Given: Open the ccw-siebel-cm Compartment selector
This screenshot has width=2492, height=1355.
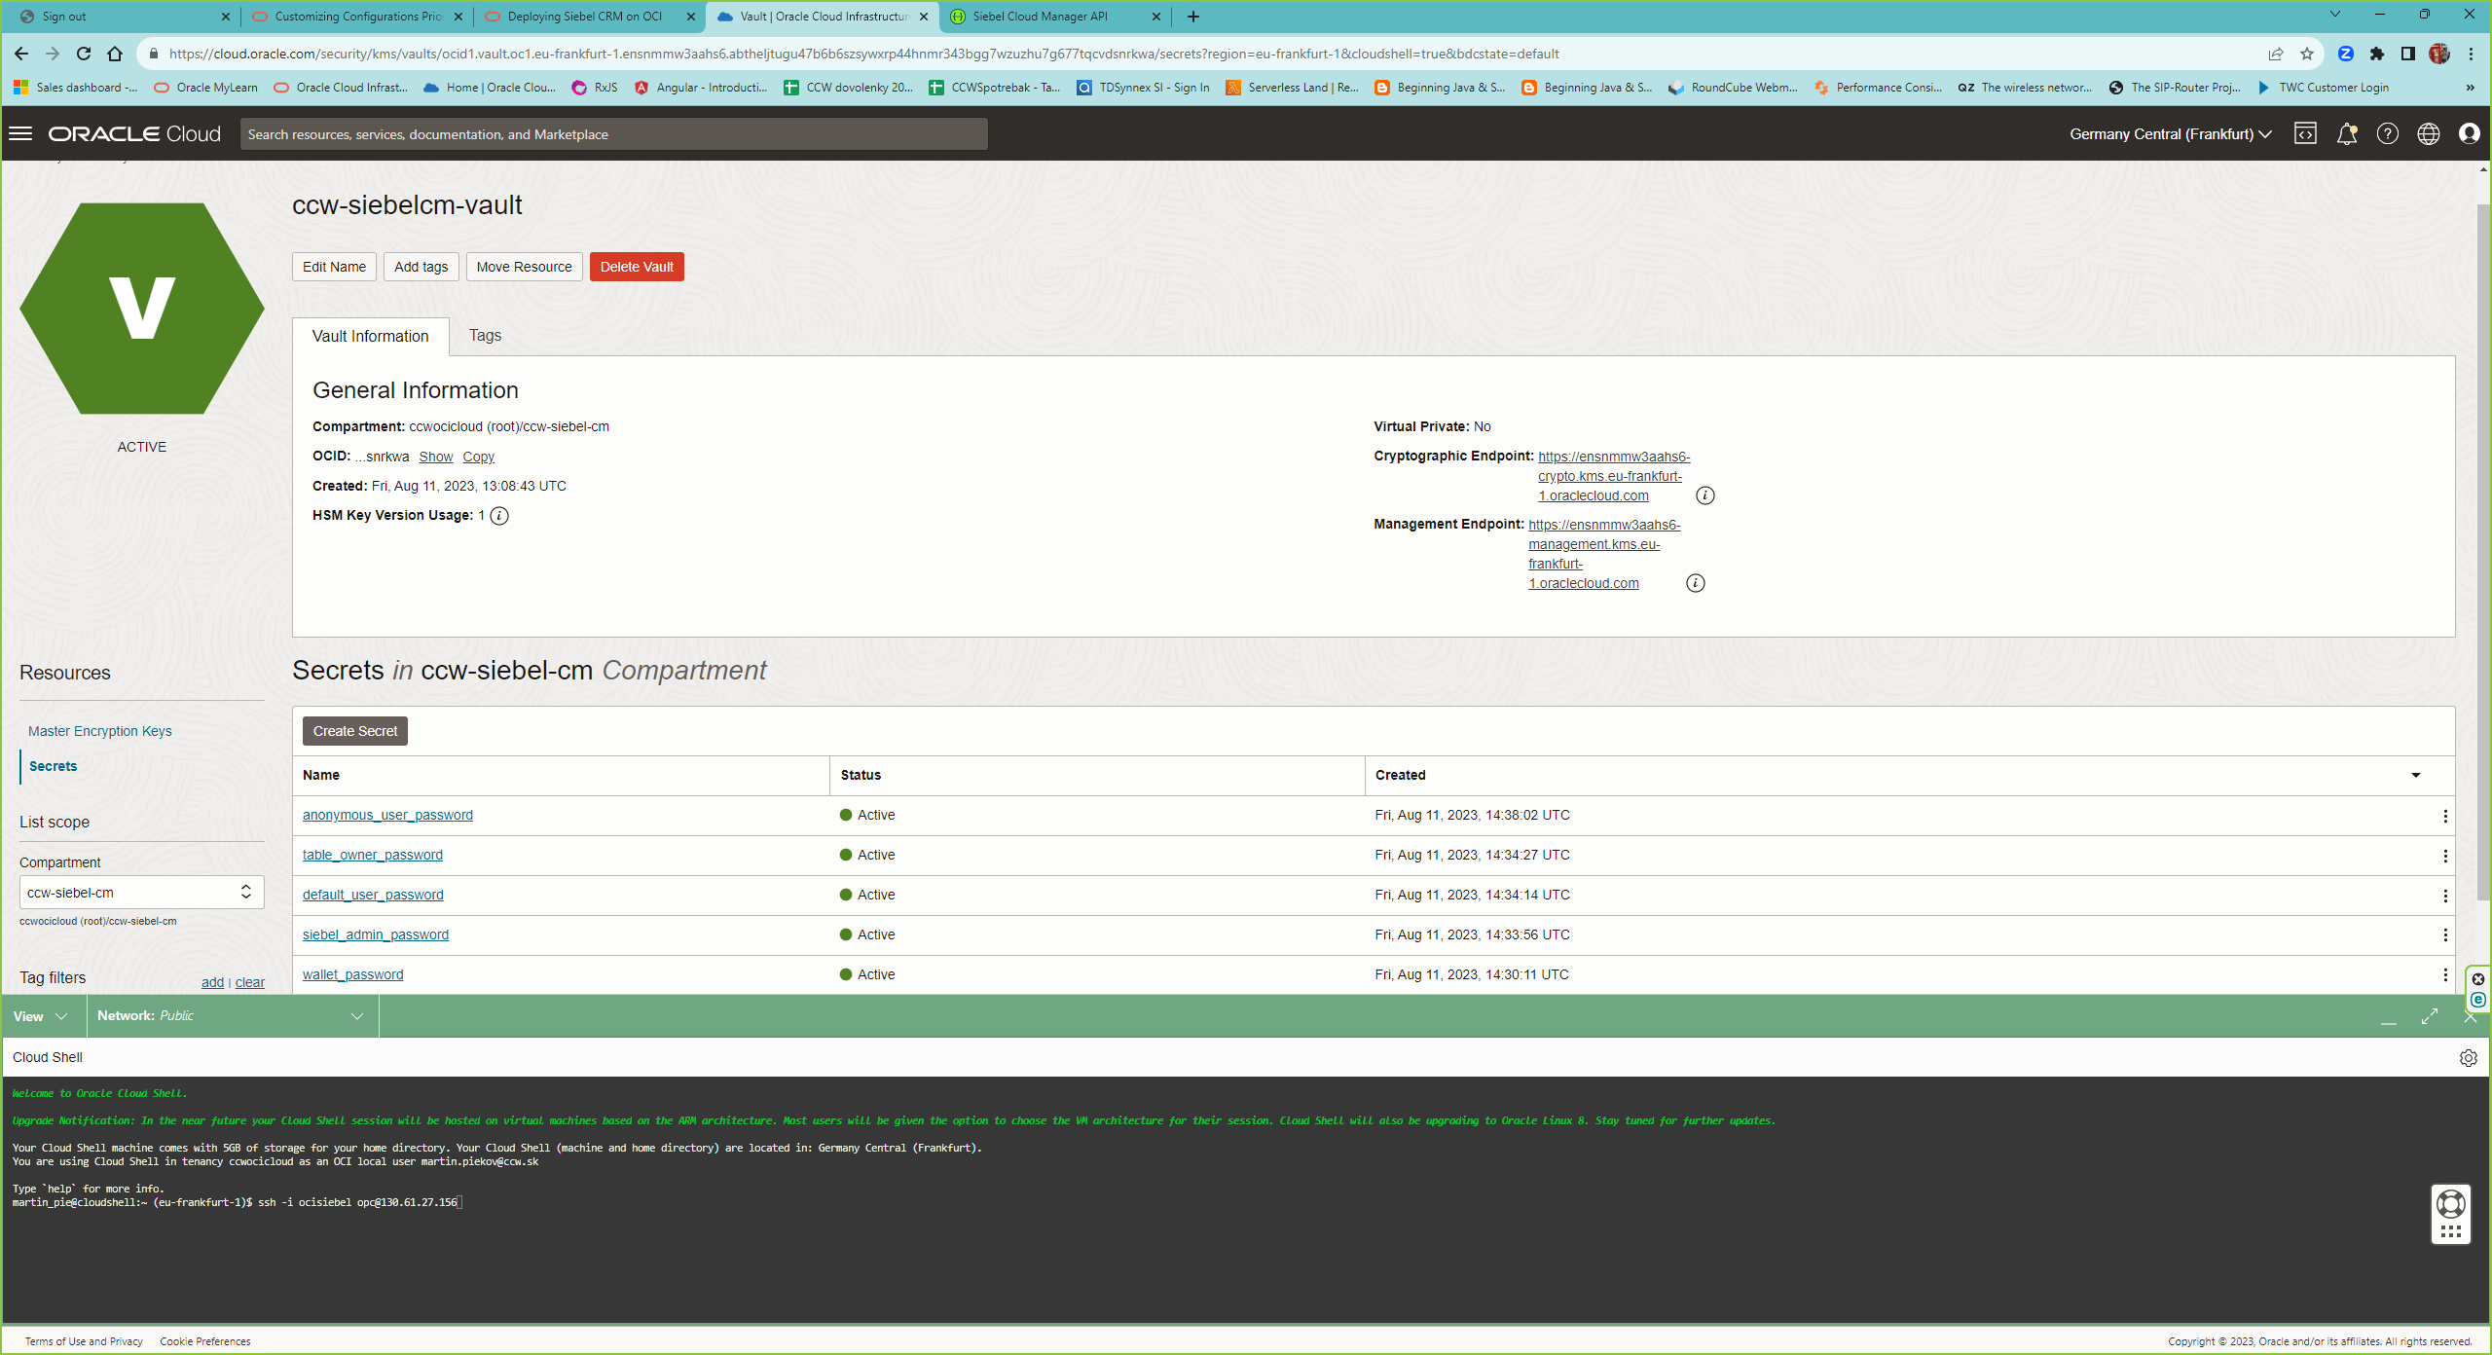Looking at the screenshot, I should pyautogui.click(x=141, y=893).
